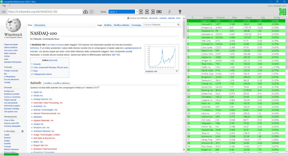Click the gear icon beside 'In altre lingue'
Screen dimensions: 288x156
pyautogui.click(x=22, y=131)
